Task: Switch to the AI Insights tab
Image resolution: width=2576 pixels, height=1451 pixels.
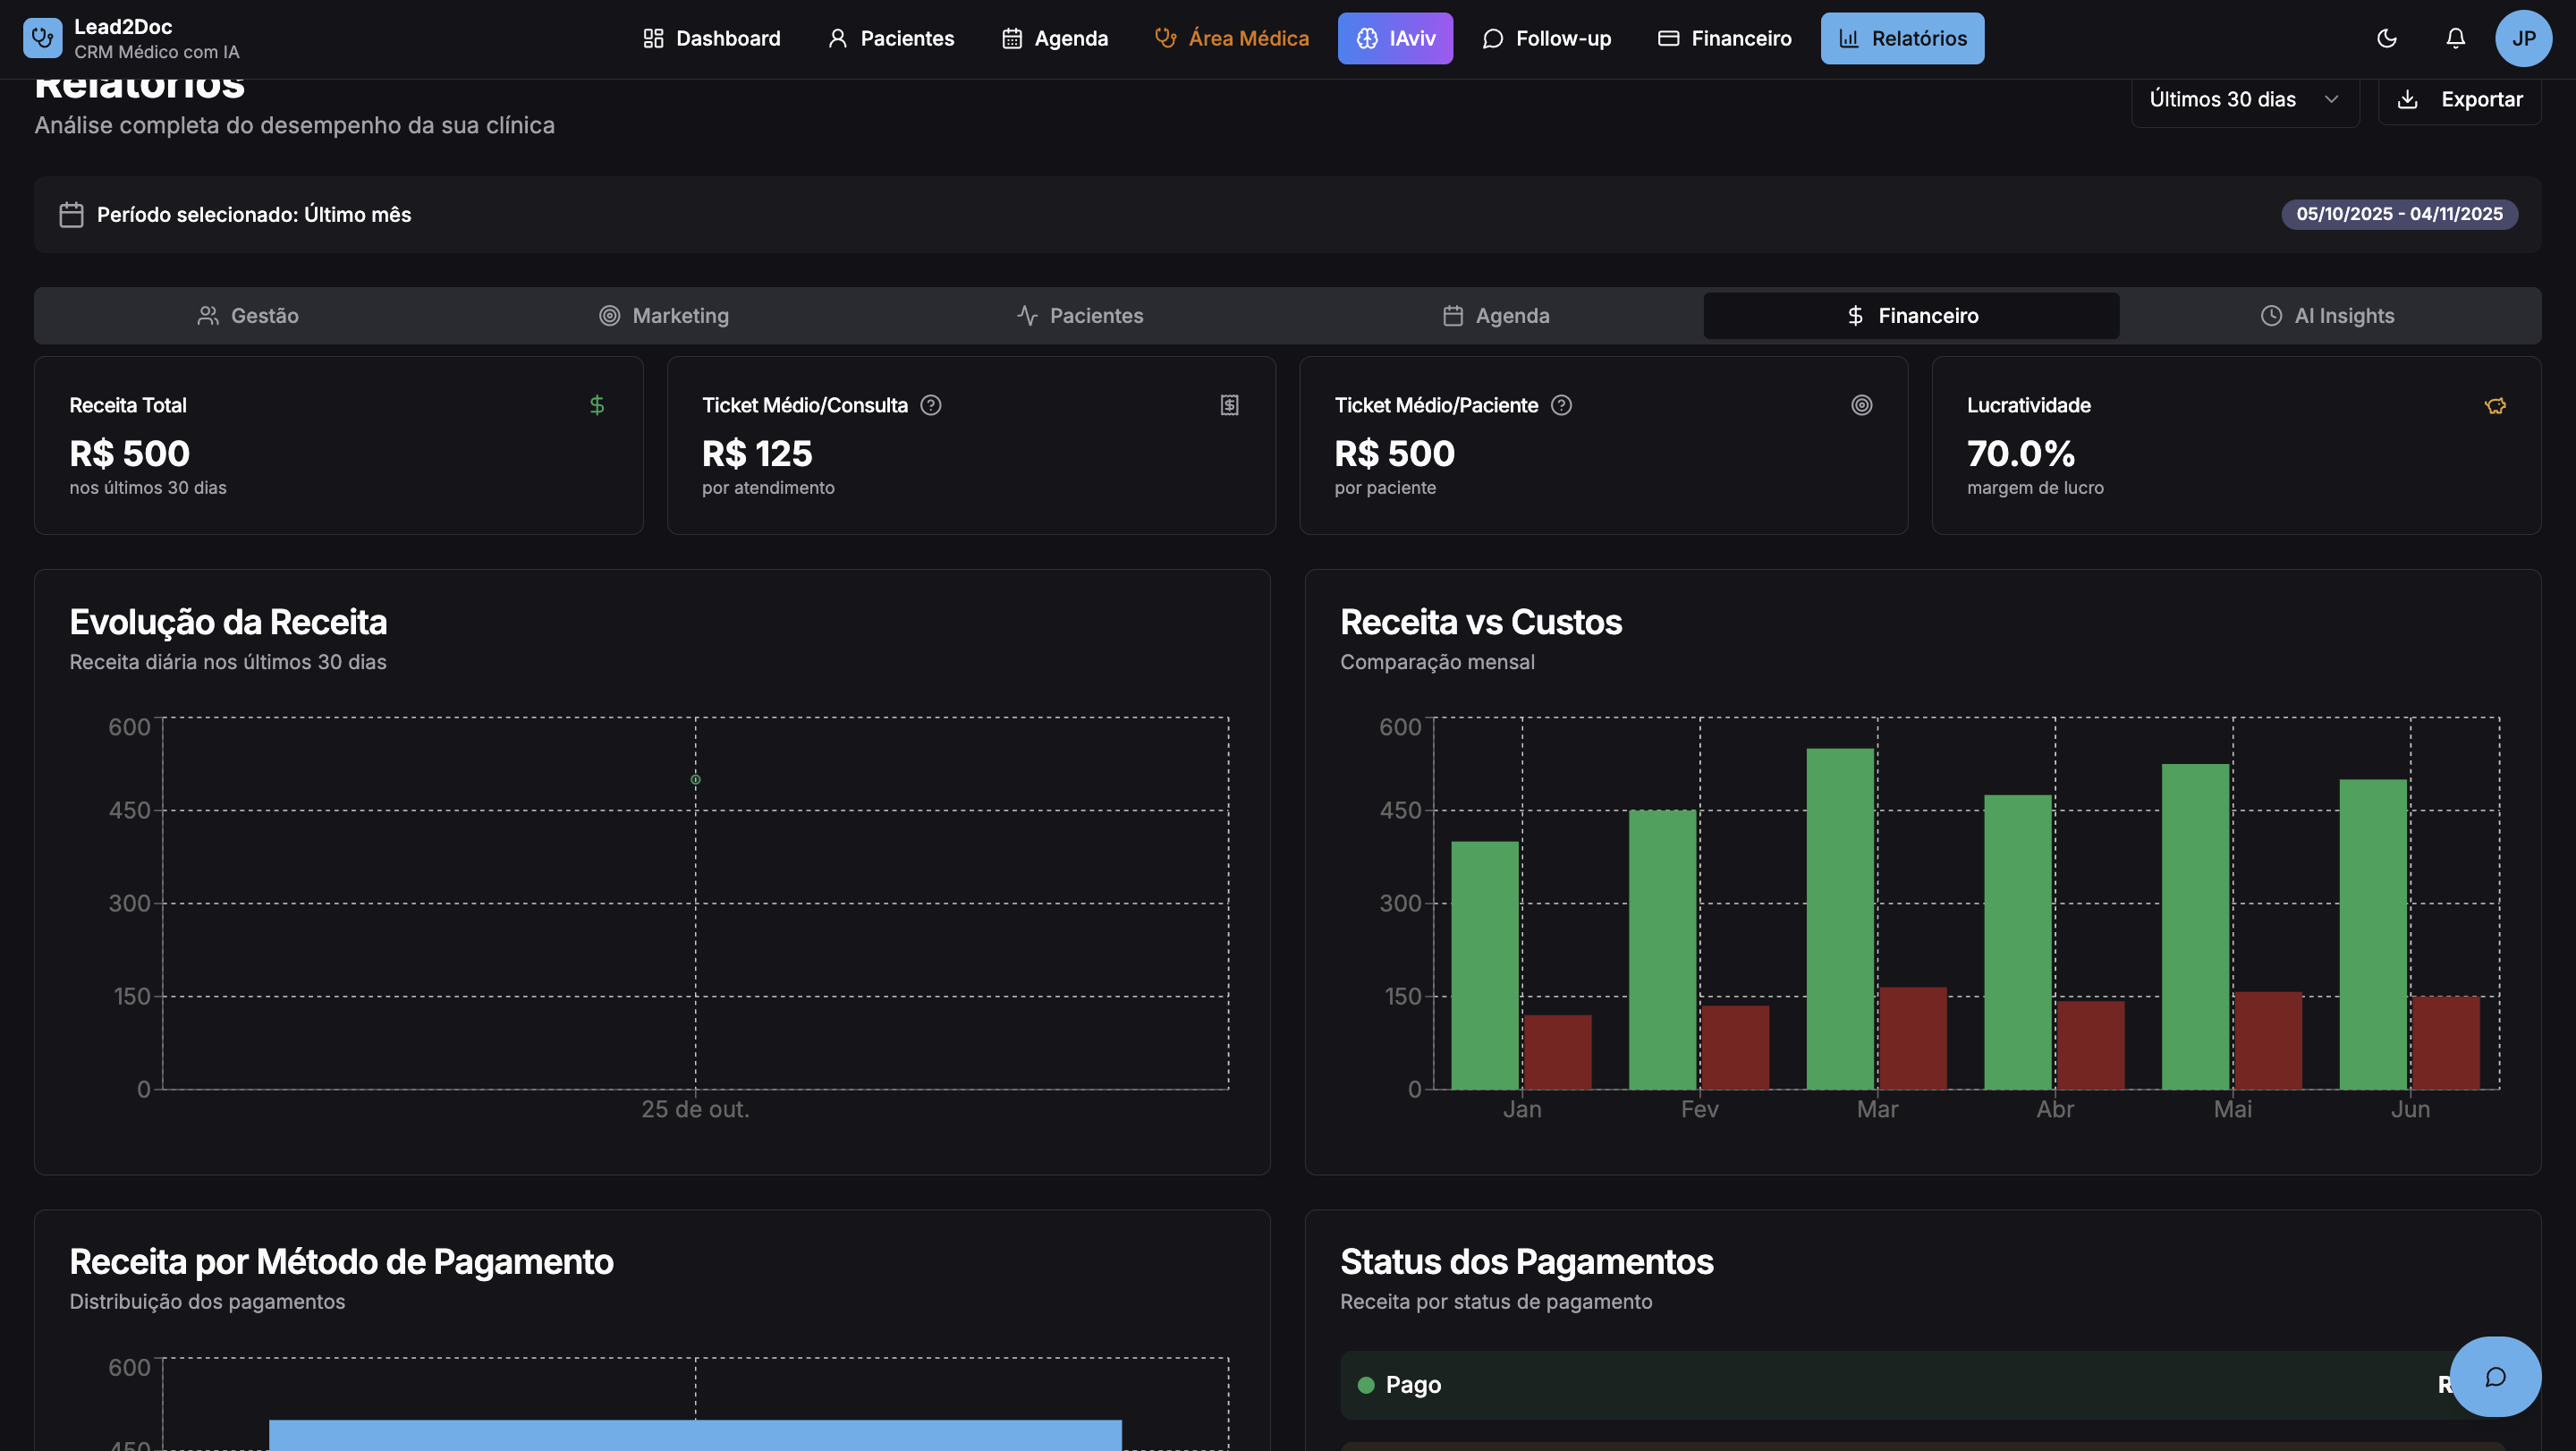Action: pyautogui.click(x=2327, y=316)
